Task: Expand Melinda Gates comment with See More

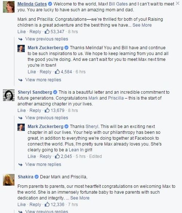Action: 142,25
